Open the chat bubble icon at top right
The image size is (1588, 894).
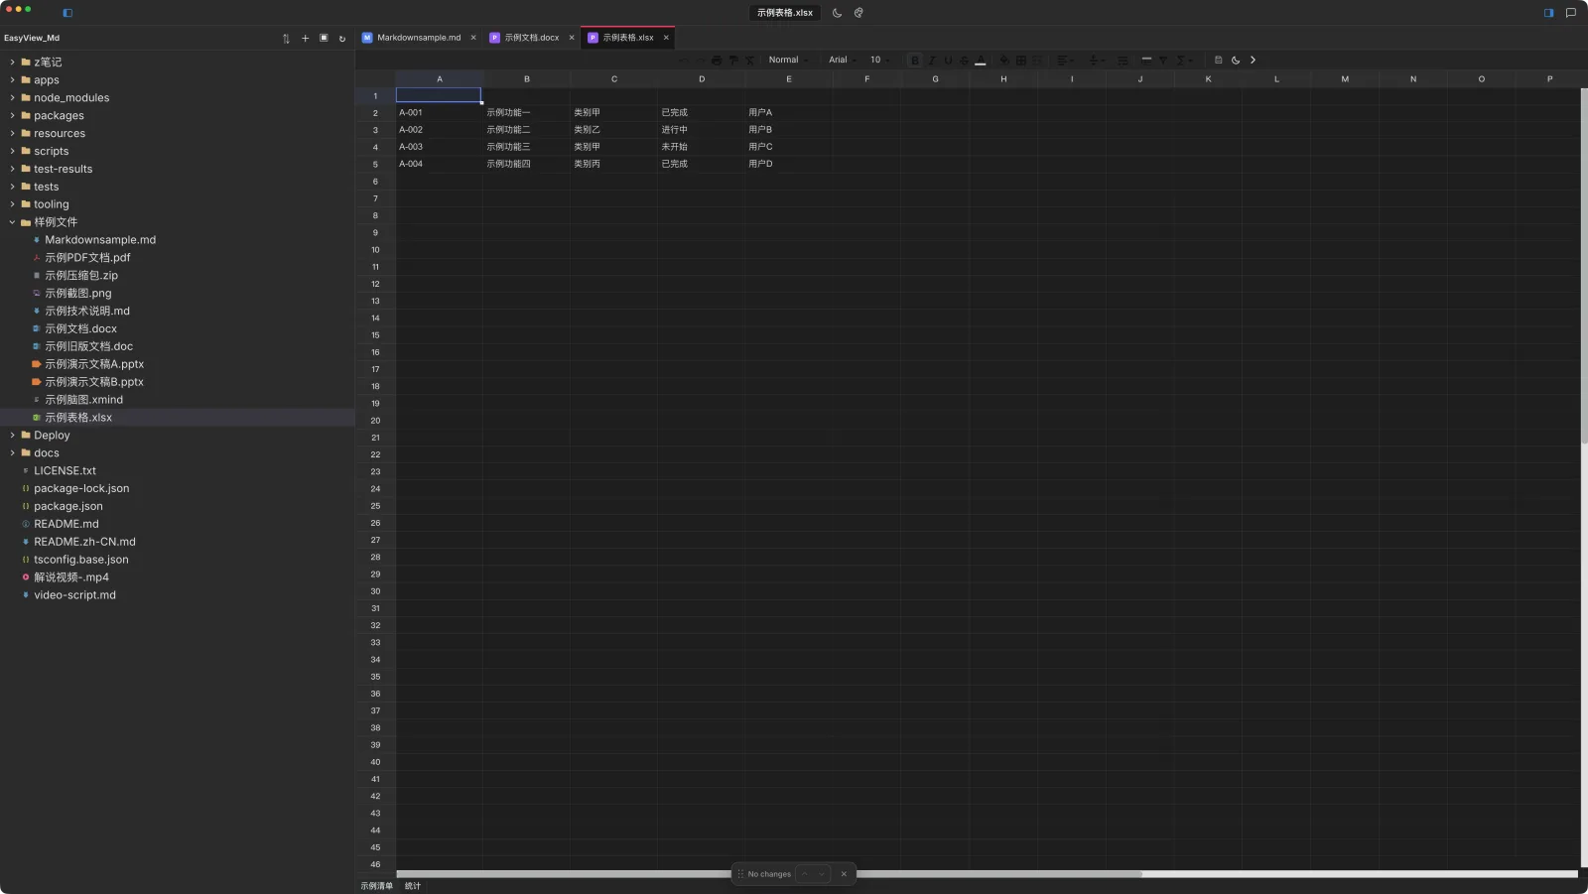pyautogui.click(x=1571, y=13)
